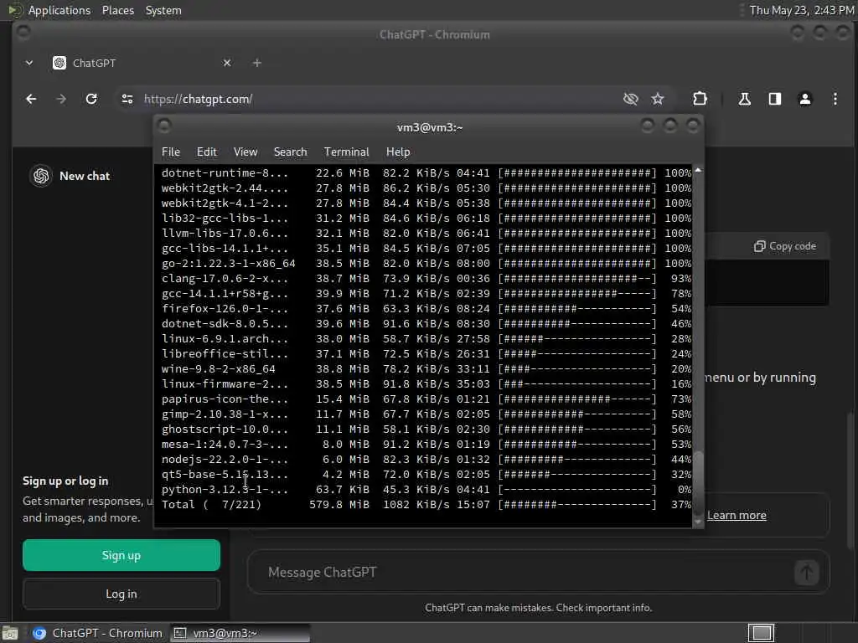
Task: Click the show desktop icon in taskbar
Action: (10, 633)
